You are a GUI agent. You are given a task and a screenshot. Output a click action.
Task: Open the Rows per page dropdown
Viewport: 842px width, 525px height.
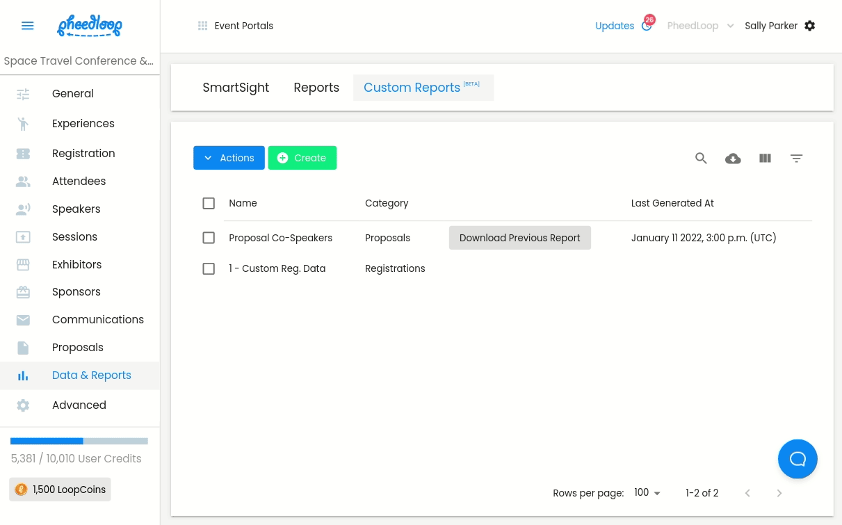click(x=647, y=492)
